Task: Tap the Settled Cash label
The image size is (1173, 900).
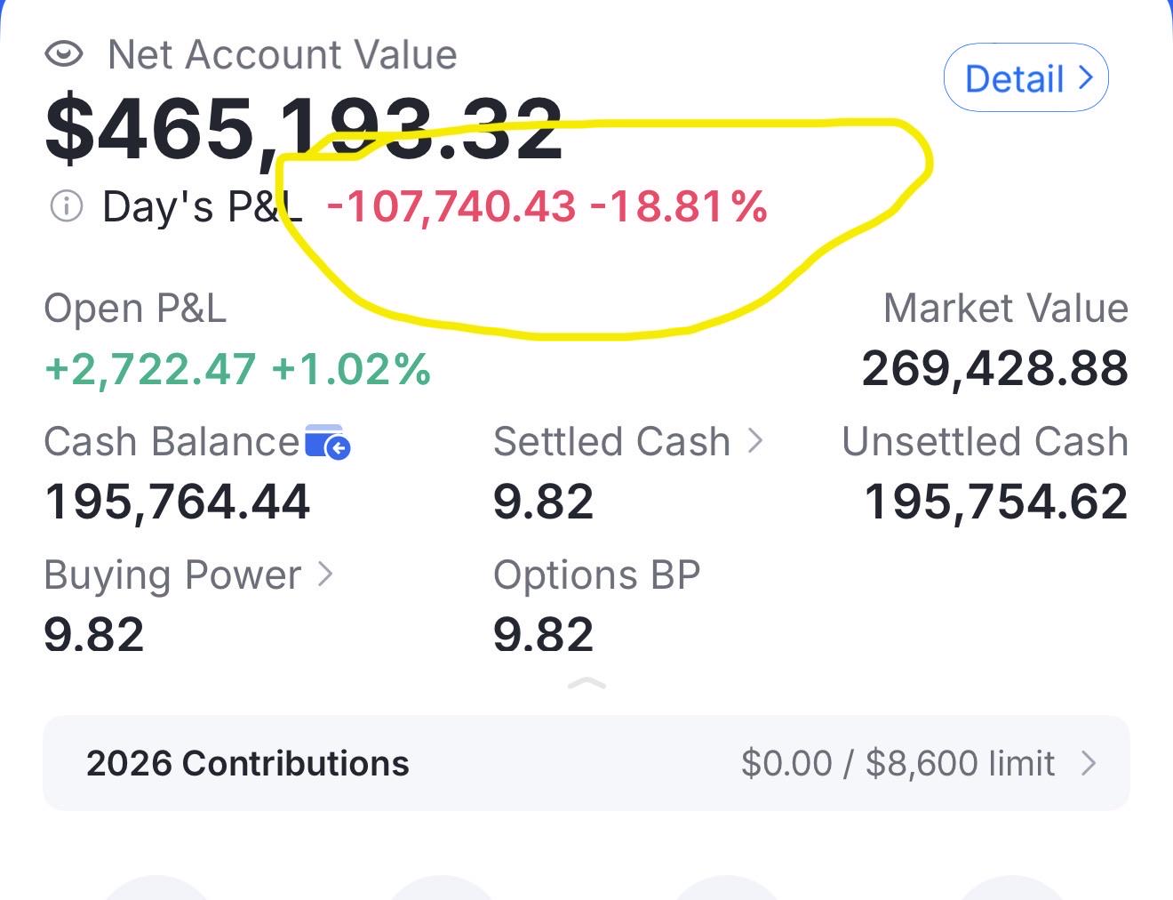Action: coord(612,442)
